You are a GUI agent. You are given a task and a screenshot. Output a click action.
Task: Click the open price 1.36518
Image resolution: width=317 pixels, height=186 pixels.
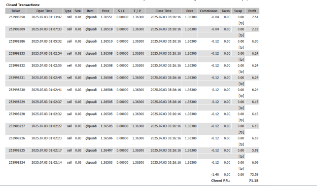click(107, 29)
